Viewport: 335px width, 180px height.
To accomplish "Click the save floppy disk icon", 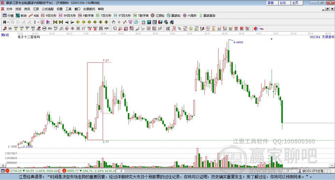I will pos(160,22).
